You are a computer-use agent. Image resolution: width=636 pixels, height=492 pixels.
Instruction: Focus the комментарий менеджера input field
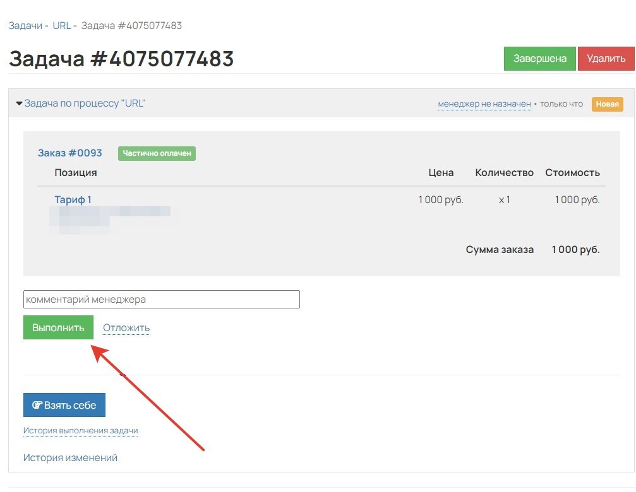pyautogui.click(x=161, y=300)
